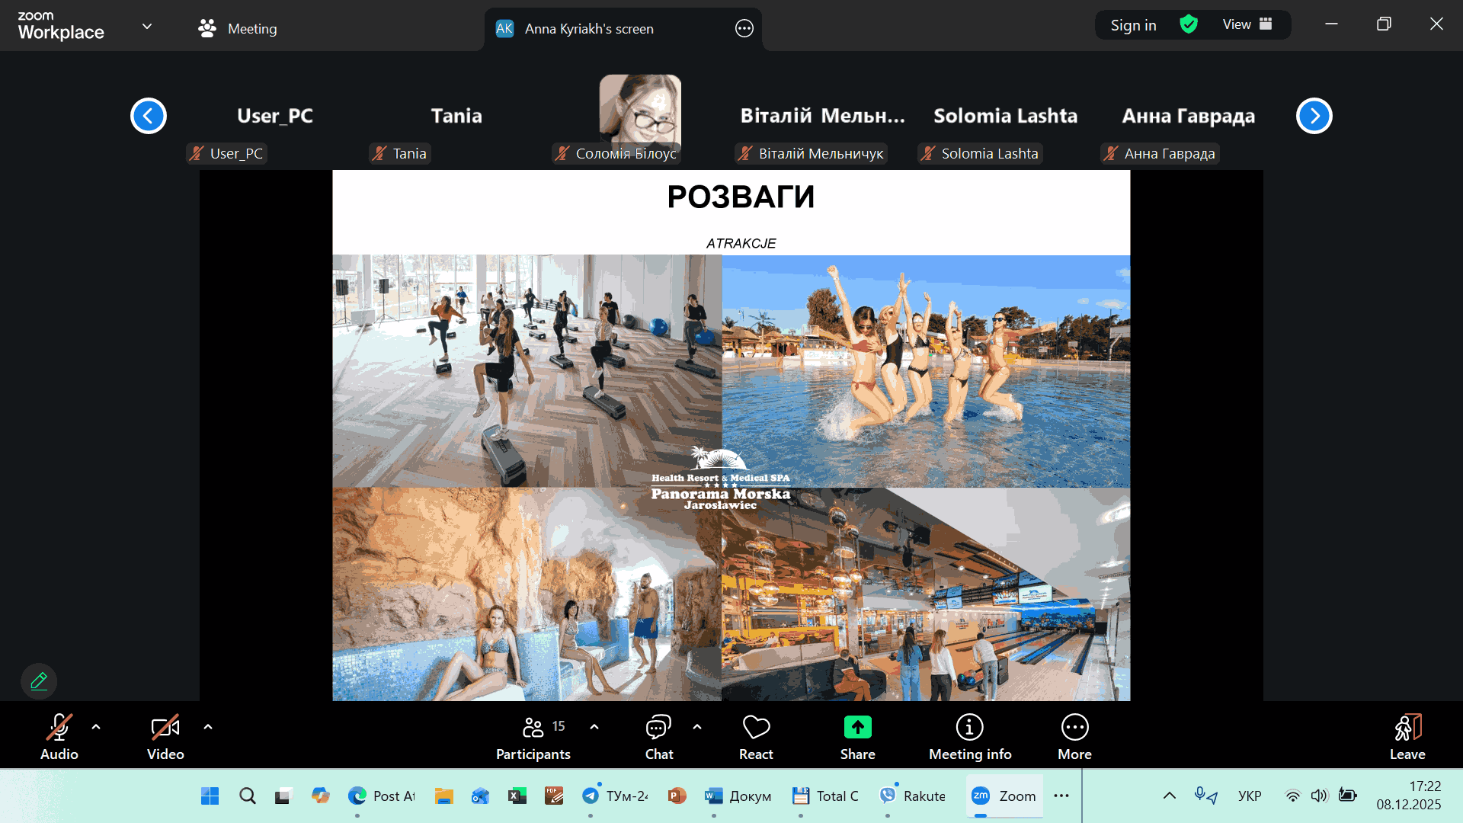Unmute the Audio microphone
Viewport: 1463px width, 823px height.
pyautogui.click(x=59, y=729)
